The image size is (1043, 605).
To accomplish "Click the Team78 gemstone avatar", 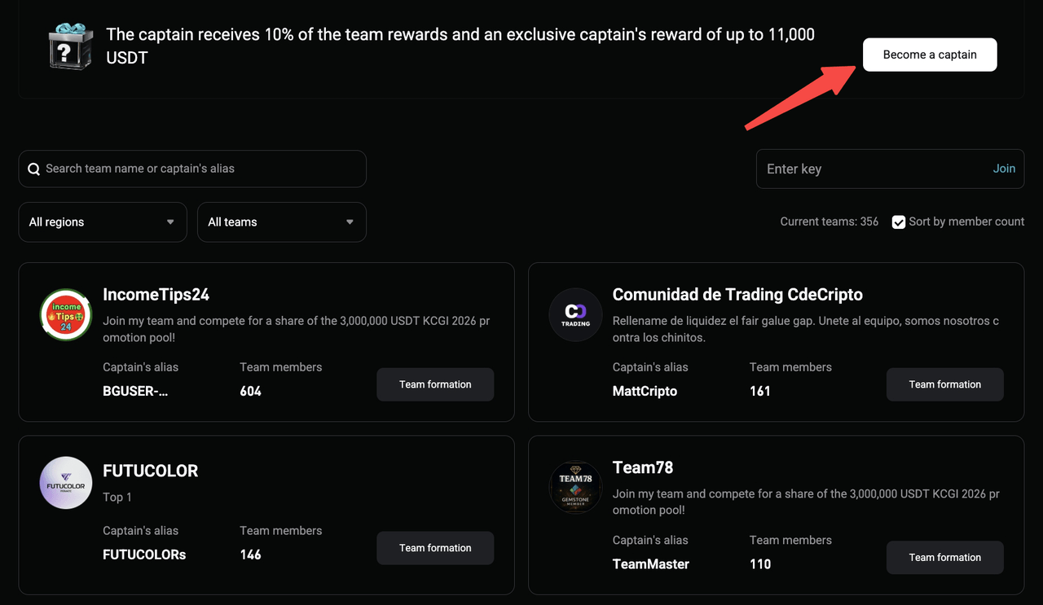I will point(575,488).
